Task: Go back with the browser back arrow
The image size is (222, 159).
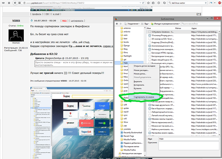Action: tap(15, 3)
